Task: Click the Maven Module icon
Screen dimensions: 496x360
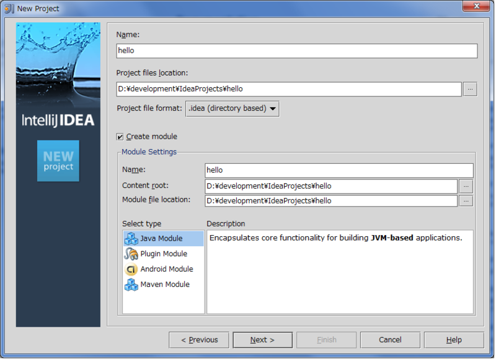Action: coord(131,285)
